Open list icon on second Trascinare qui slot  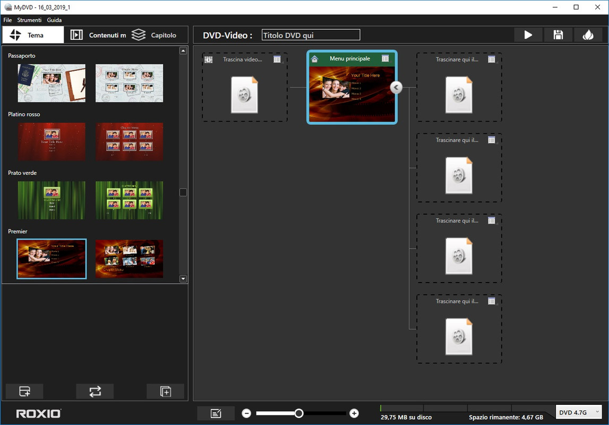point(492,140)
